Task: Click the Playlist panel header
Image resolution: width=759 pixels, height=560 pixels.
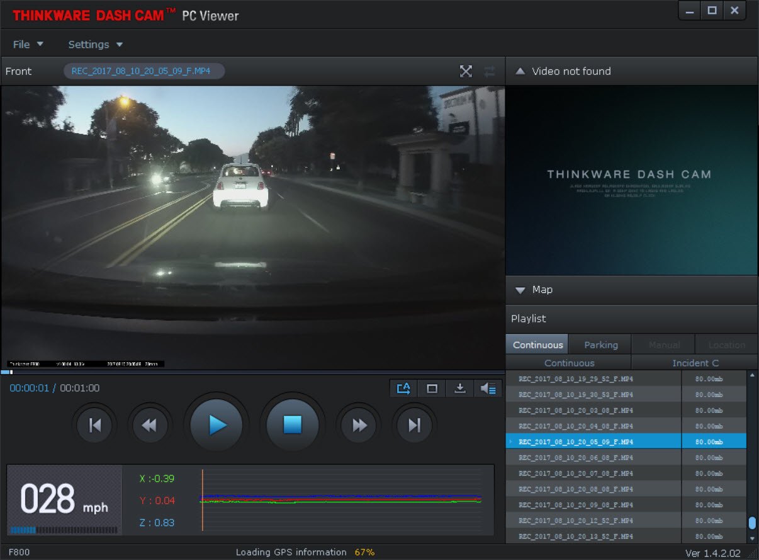Action: pyautogui.click(x=631, y=319)
